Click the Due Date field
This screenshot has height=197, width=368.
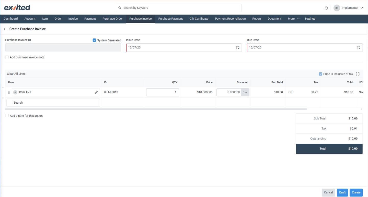pyautogui.click(x=305, y=48)
